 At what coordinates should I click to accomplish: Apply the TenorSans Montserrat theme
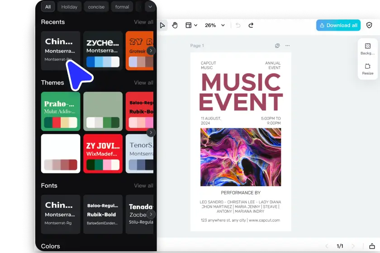click(x=139, y=154)
